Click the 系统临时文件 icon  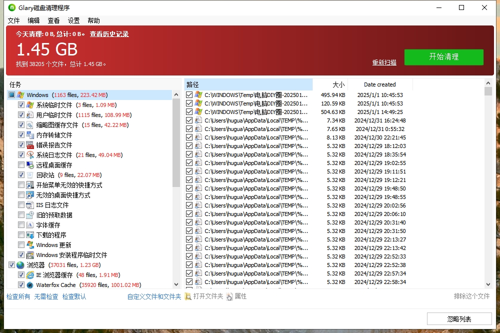30,105
